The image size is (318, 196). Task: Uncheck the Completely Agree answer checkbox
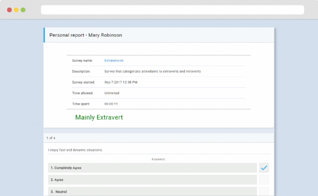264,168
